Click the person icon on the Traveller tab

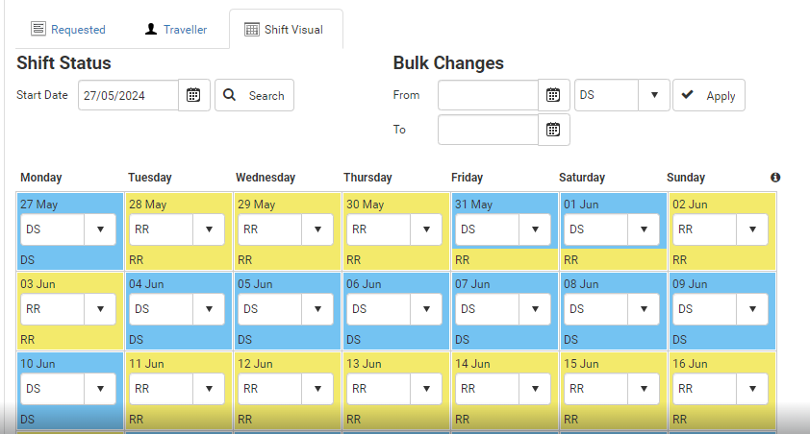point(151,29)
